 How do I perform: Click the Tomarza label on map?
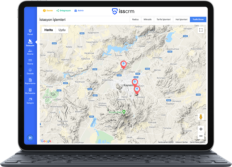coord(167,128)
